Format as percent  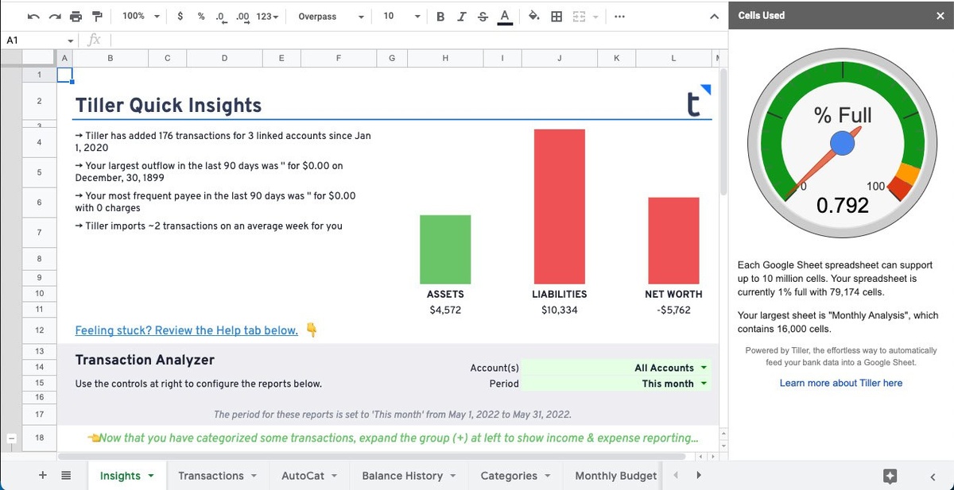pyautogui.click(x=201, y=16)
